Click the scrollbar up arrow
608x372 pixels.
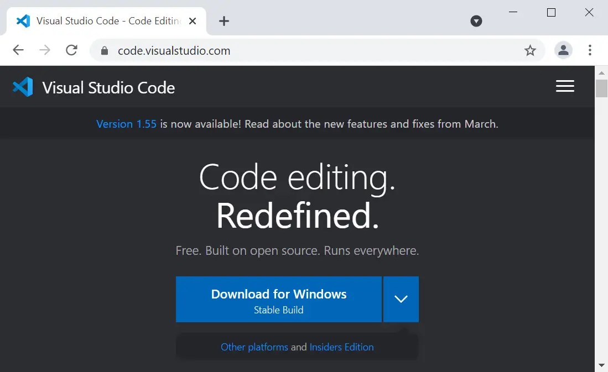tap(601, 73)
